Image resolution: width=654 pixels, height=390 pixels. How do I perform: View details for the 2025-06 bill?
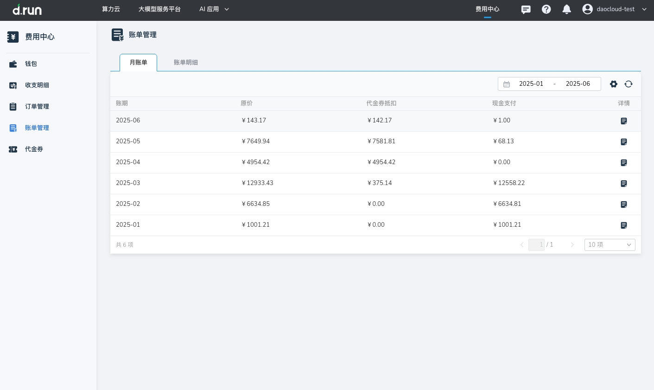624,121
